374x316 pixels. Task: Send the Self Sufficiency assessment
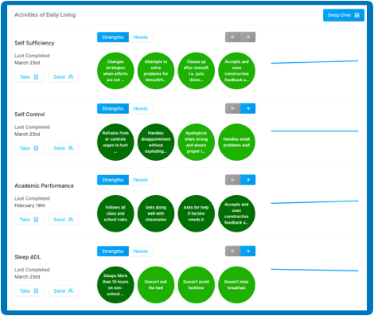(64, 77)
